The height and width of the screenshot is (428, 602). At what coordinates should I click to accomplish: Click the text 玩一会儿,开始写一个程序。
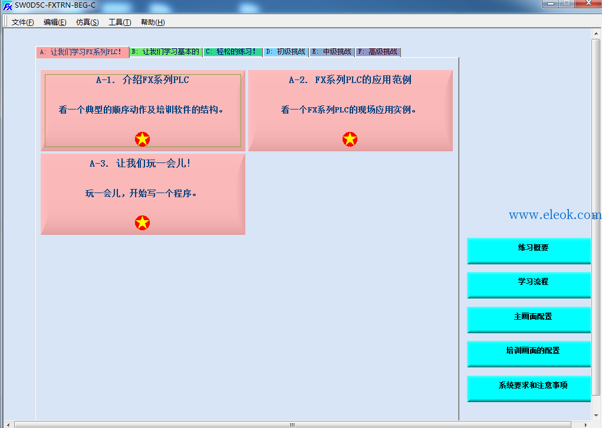tap(141, 193)
